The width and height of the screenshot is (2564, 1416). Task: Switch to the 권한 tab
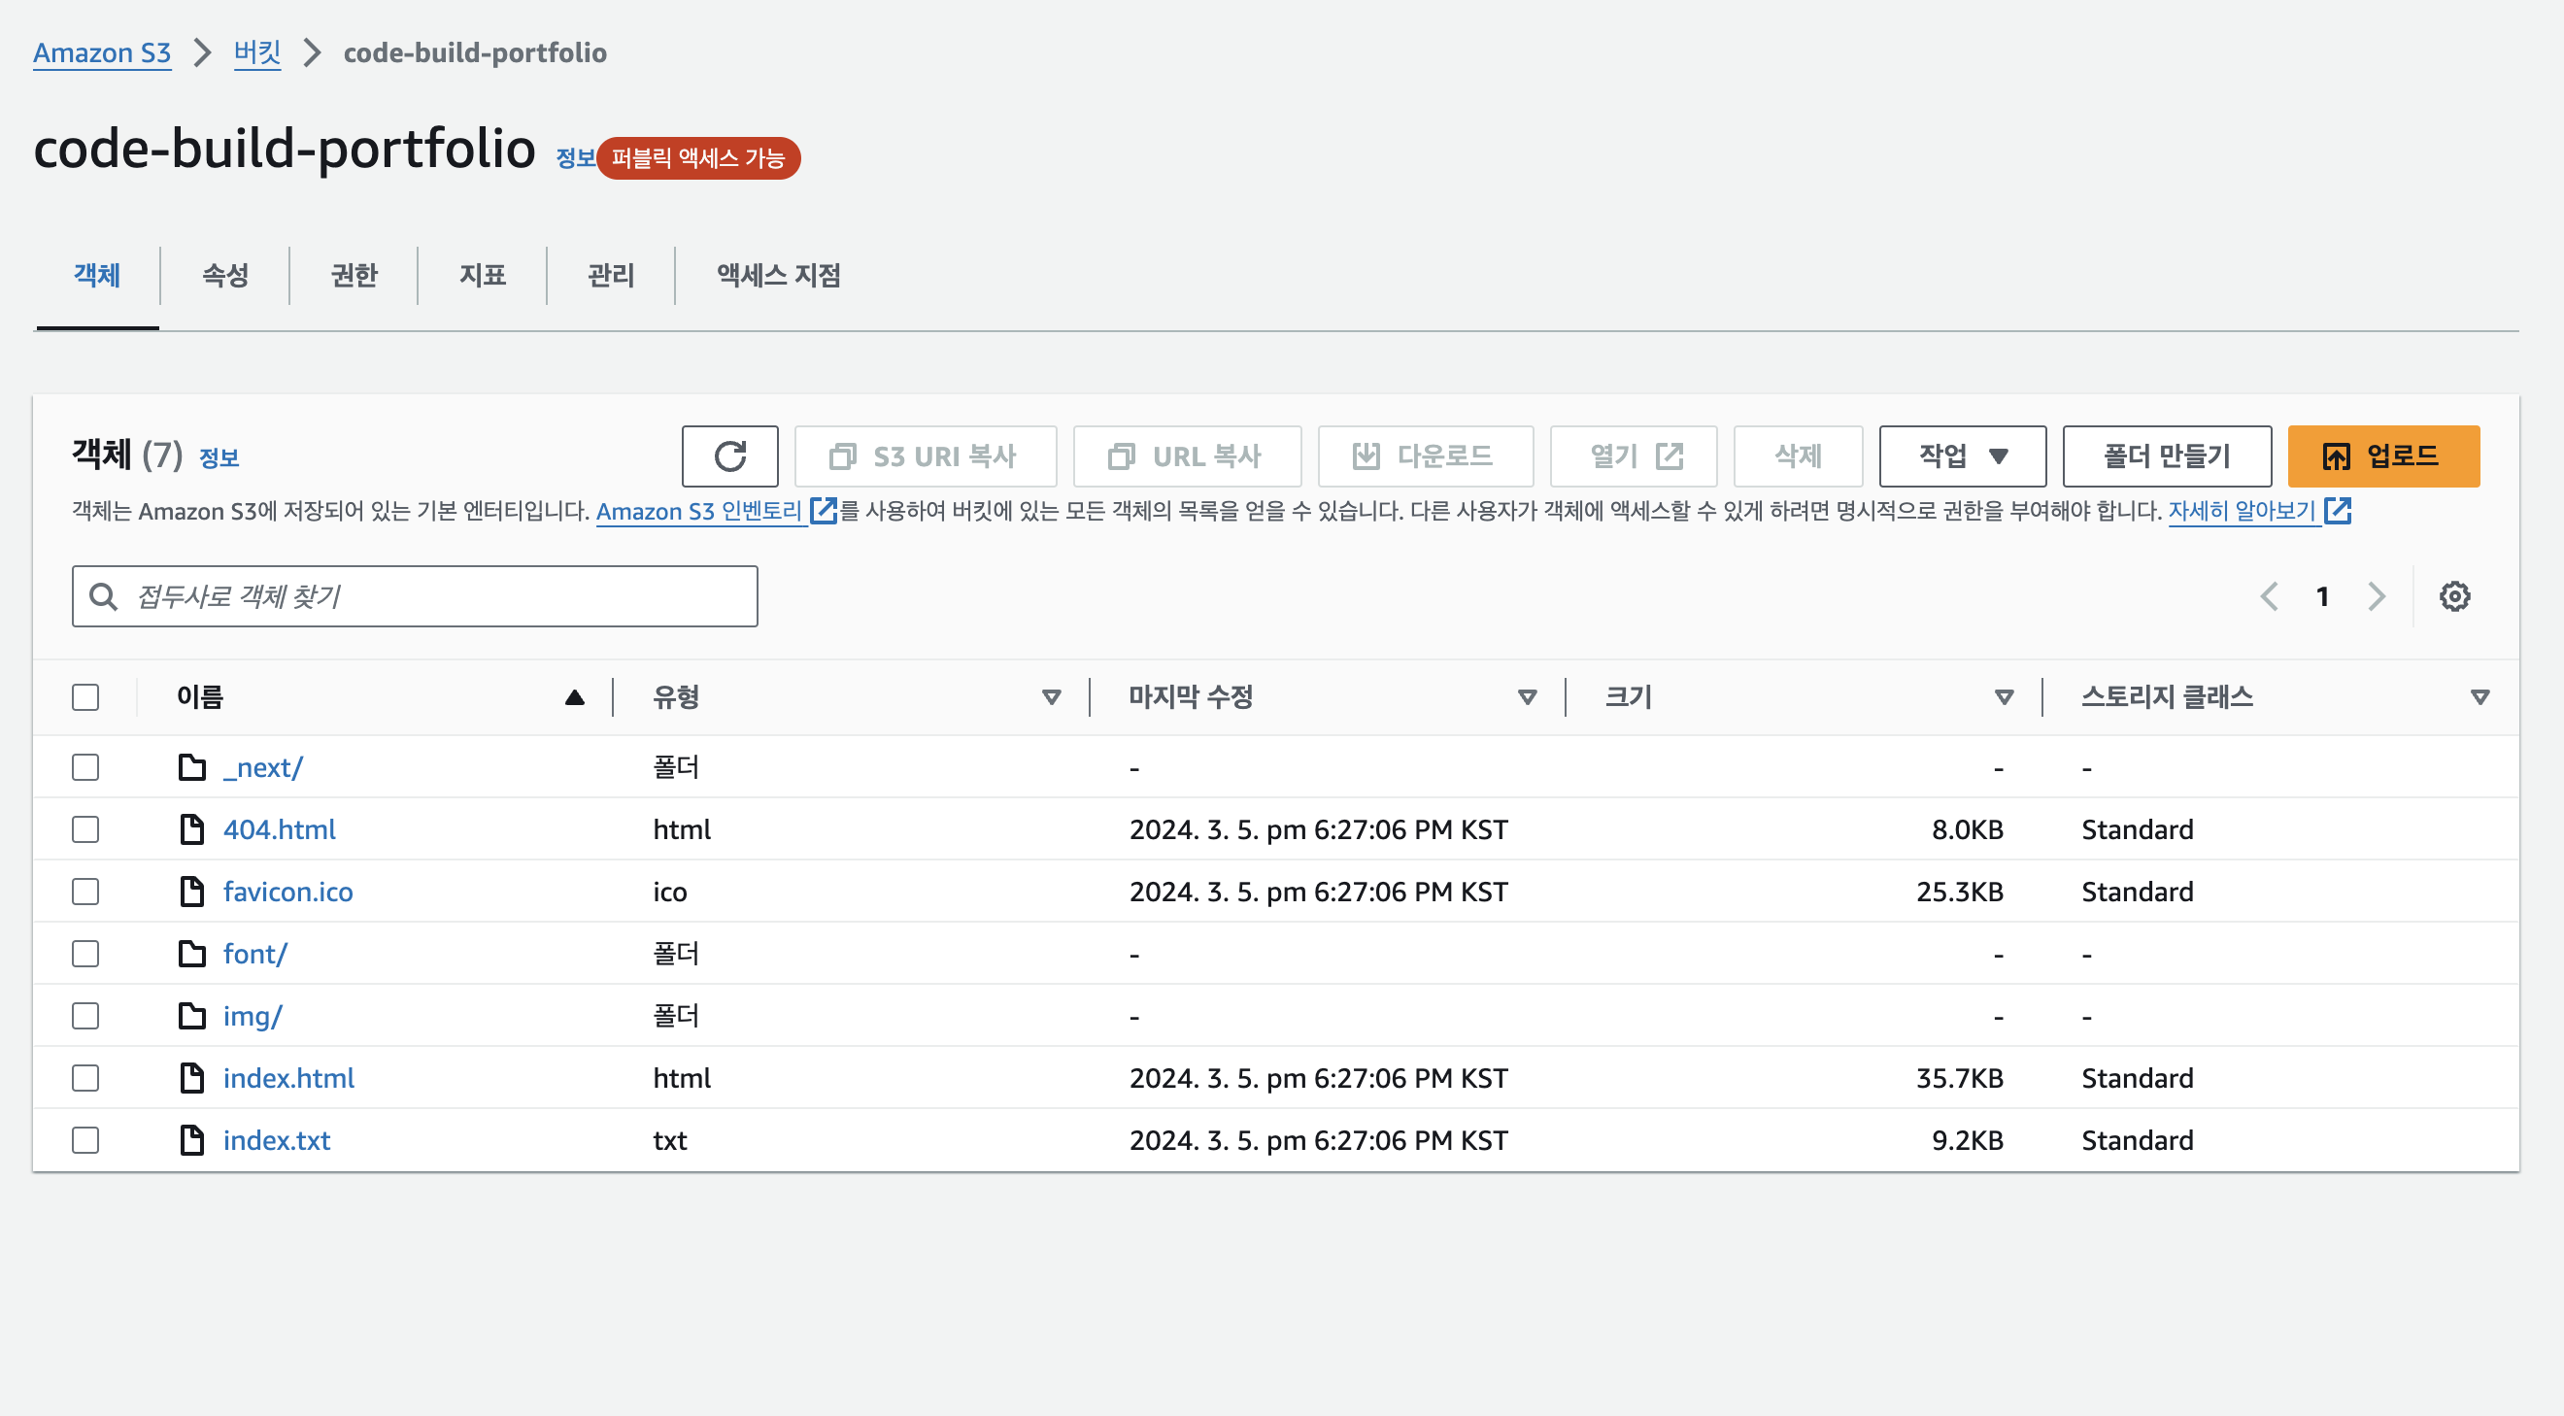[354, 276]
